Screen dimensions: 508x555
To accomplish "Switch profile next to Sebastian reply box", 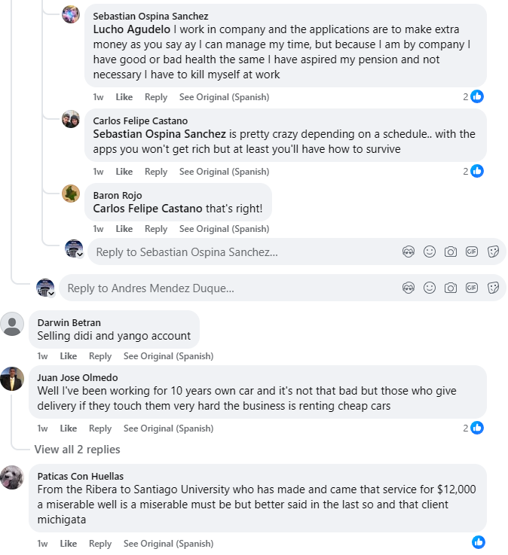I will [75, 249].
